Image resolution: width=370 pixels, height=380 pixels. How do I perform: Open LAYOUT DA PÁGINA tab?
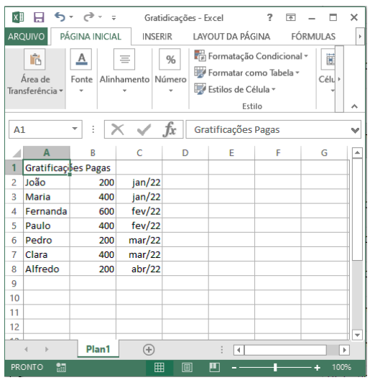point(231,37)
